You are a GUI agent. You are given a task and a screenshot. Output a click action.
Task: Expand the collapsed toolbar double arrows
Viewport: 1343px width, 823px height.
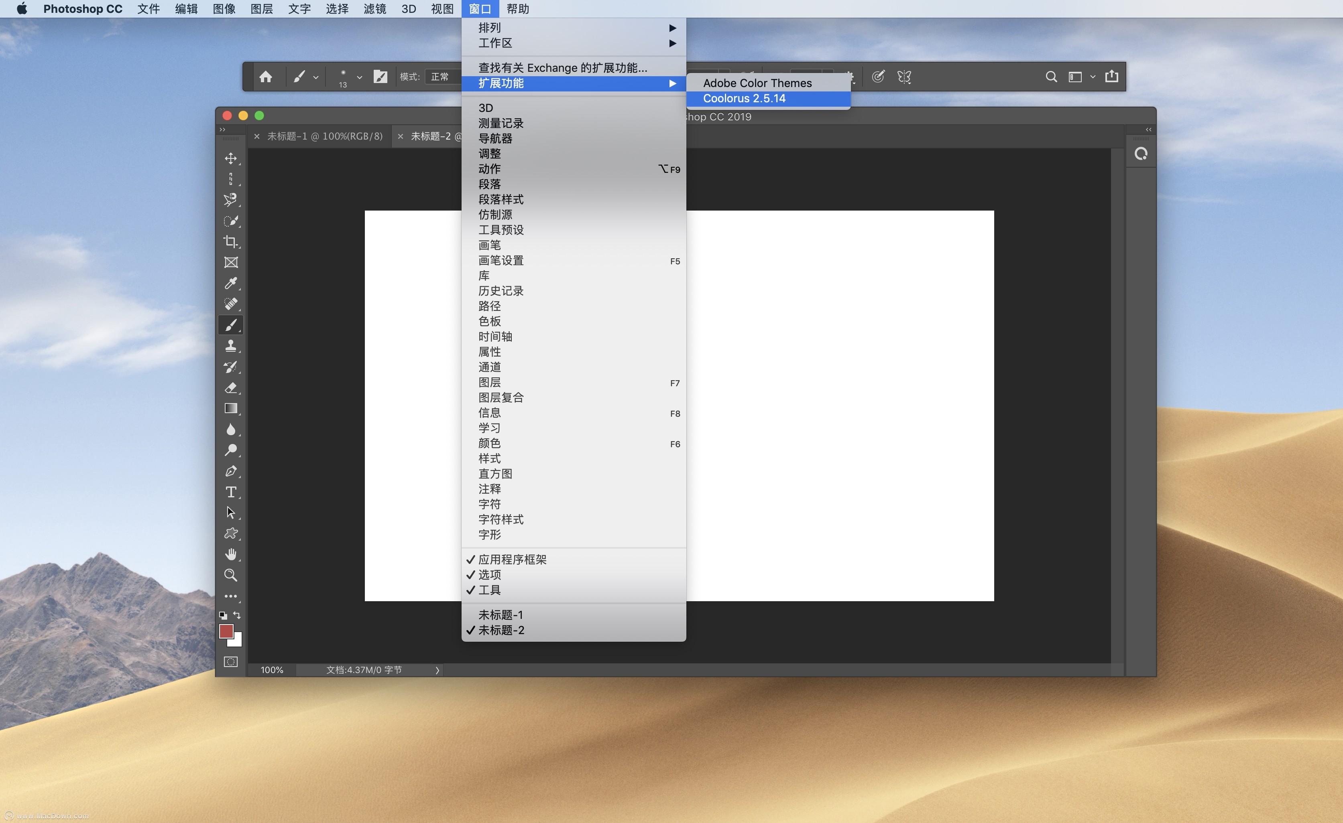[x=222, y=130]
